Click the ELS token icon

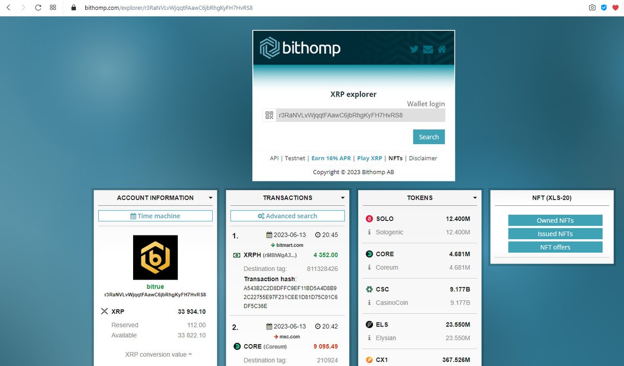pos(369,325)
